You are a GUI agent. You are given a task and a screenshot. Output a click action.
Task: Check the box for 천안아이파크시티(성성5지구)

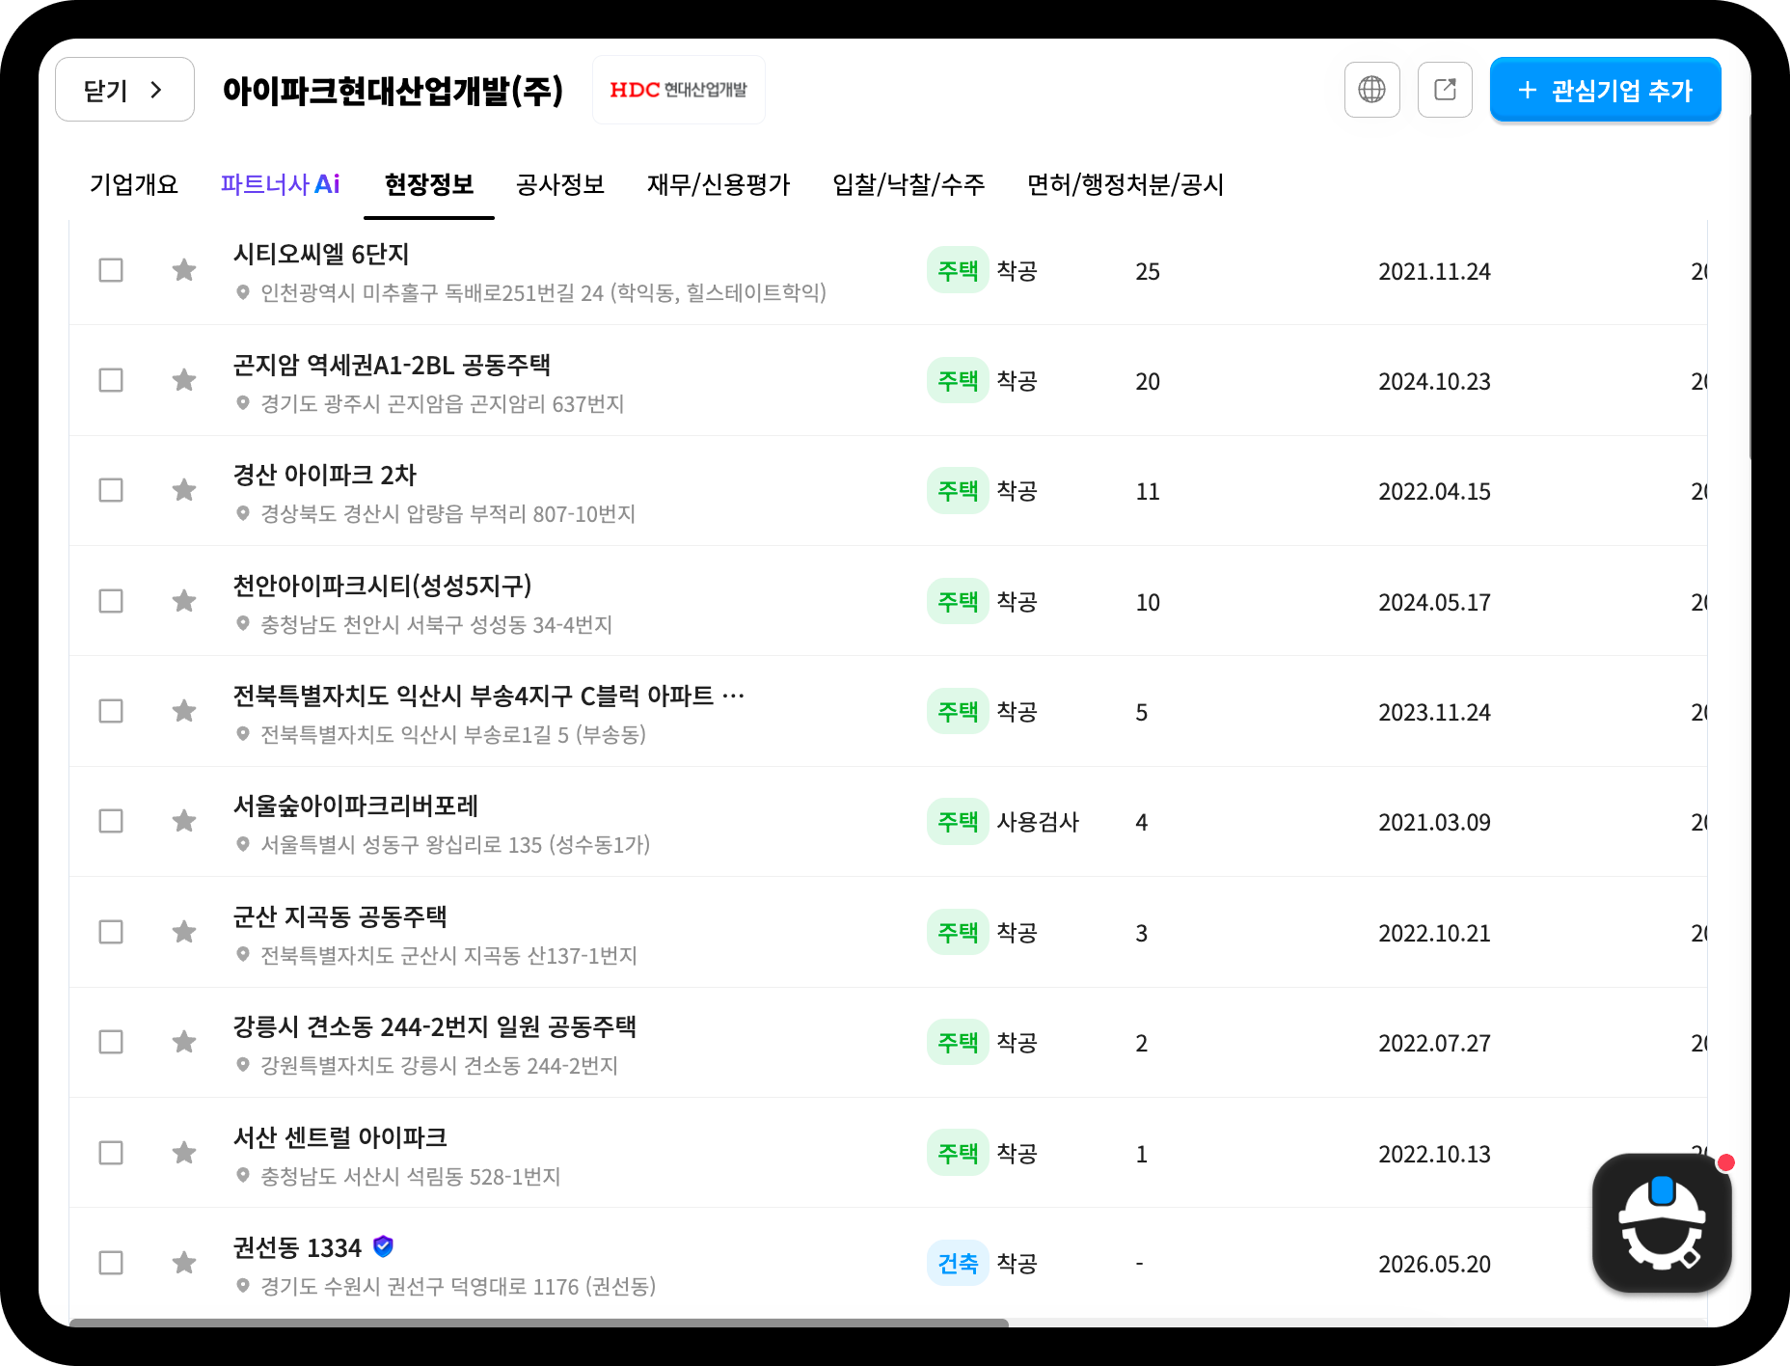[111, 601]
